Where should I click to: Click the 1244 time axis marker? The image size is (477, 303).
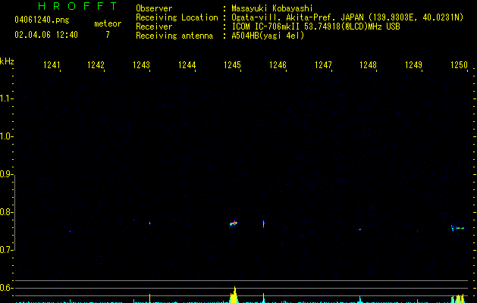(187, 65)
